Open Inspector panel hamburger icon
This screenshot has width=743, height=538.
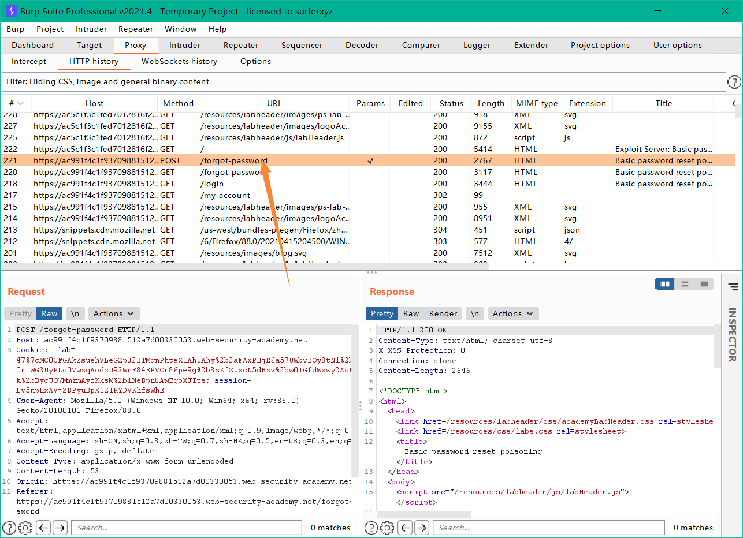[x=733, y=286]
